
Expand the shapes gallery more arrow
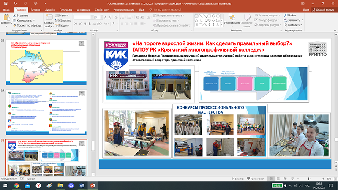coord(222,24)
